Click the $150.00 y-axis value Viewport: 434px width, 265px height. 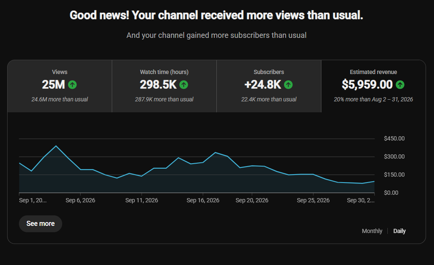pos(394,175)
